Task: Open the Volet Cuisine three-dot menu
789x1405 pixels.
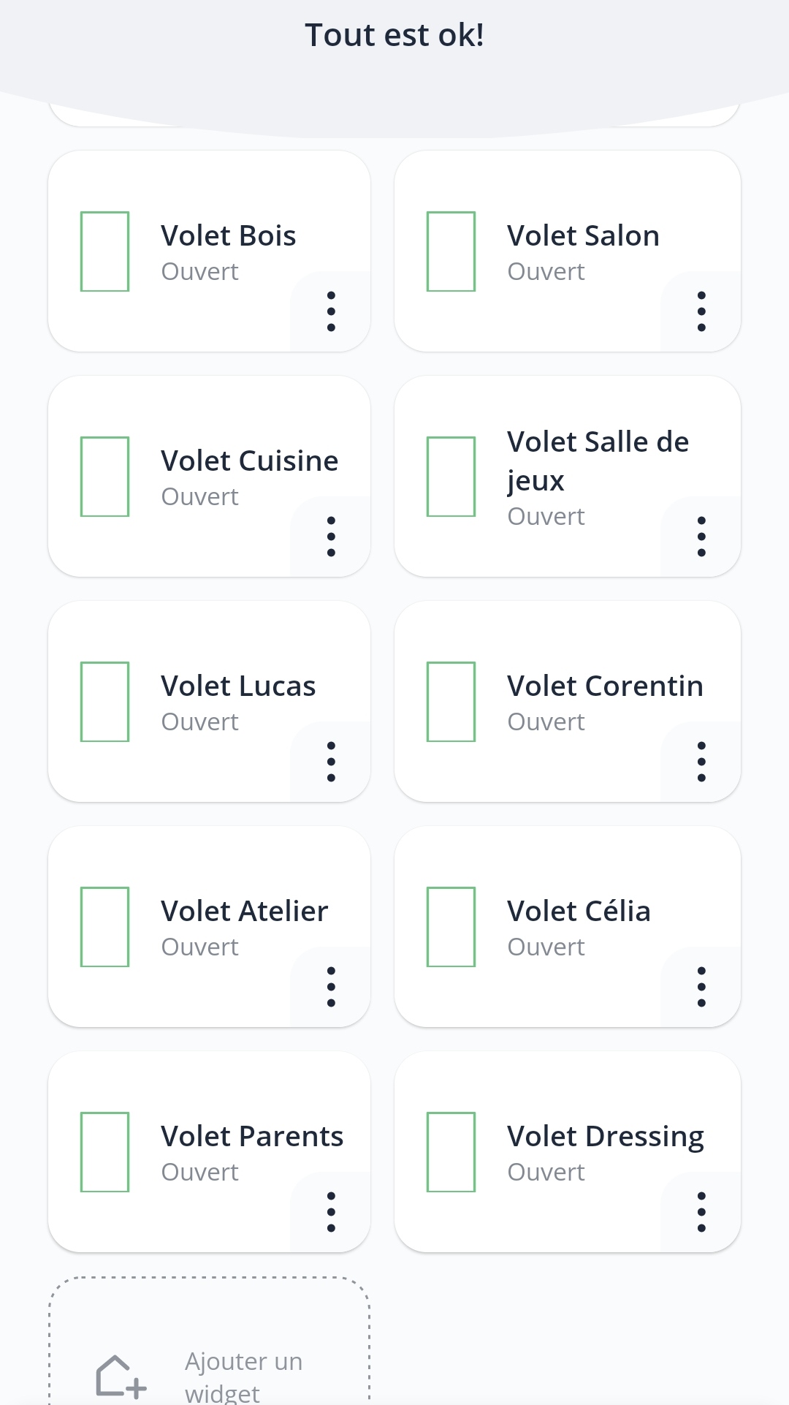Action: click(x=331, y=537)
